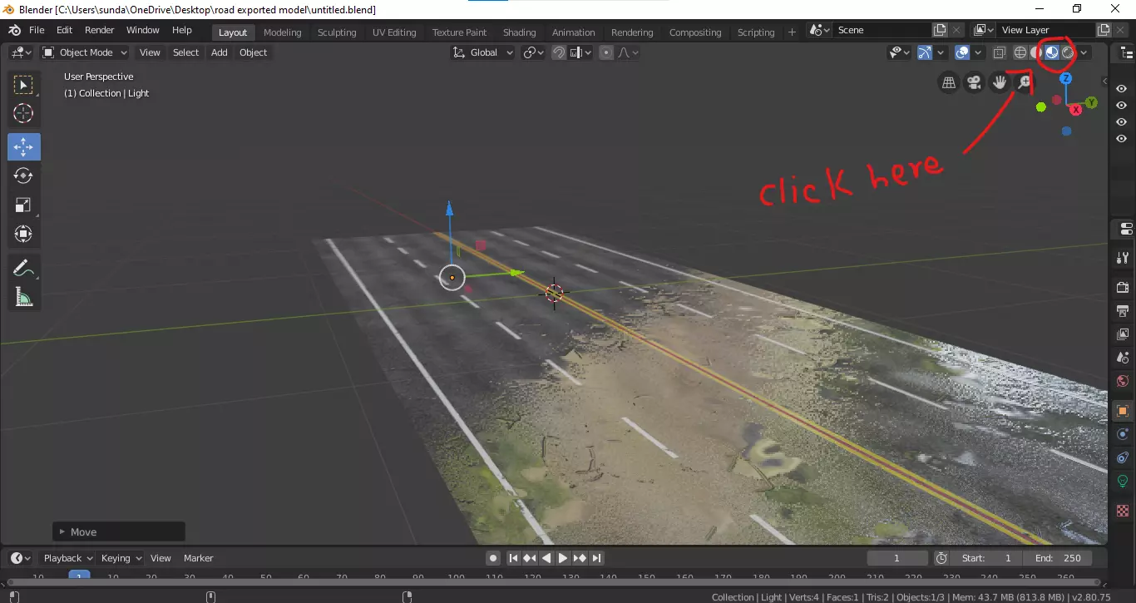This screenshot has height=603, width=1136.
Task: Open the File menu
Action: [37, 30]
